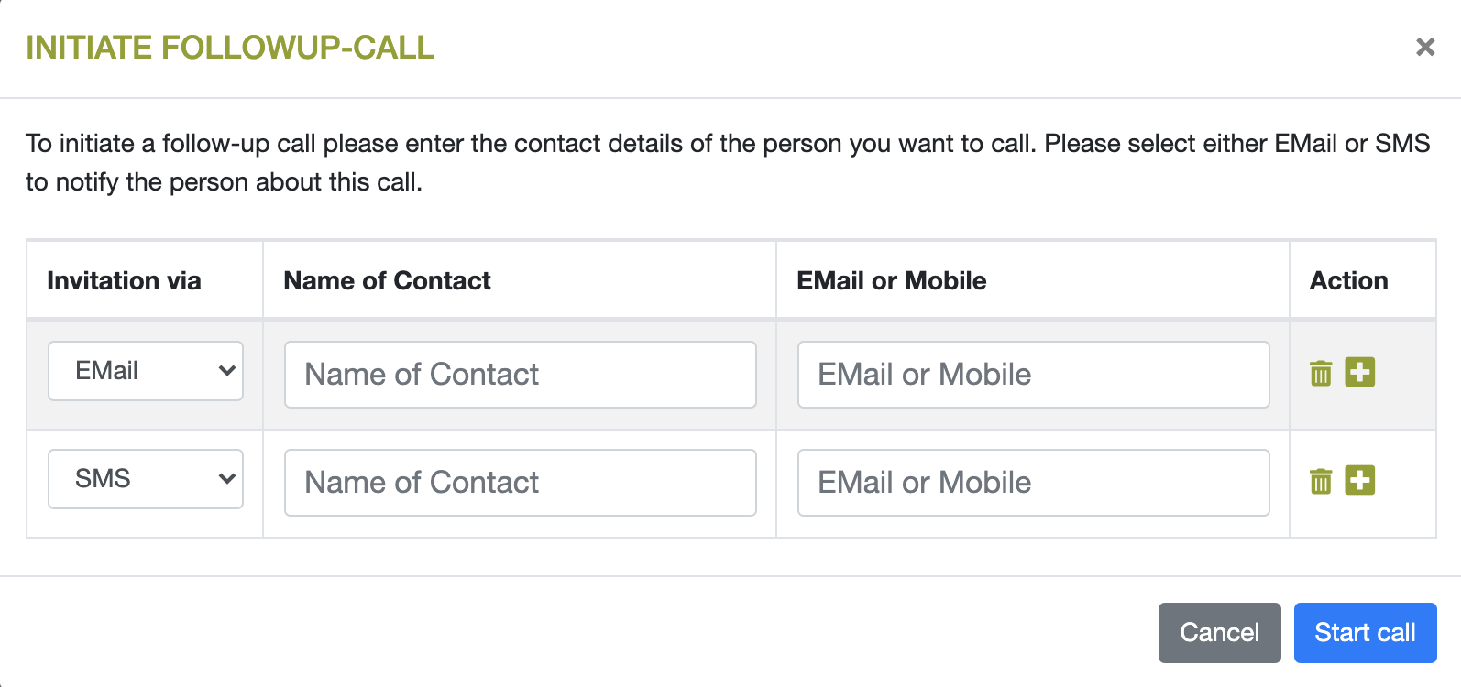Click the chevron arrow of the EMail selector
The height and width of the screenshot is (687, 1461).
pyautogui.click(x=226, y=371)
